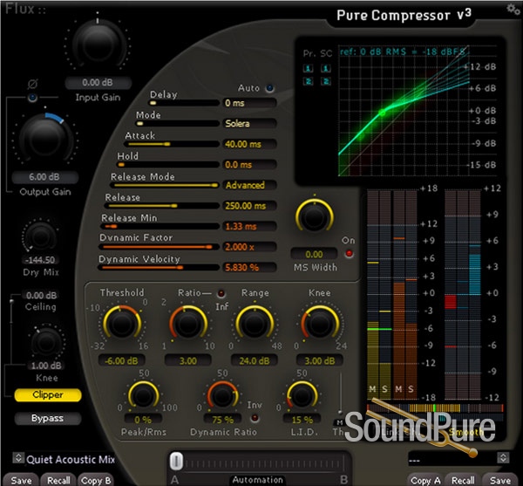The image size is (523, 486).
Task: Click the Threshold knob
Action: coord(122,323)
